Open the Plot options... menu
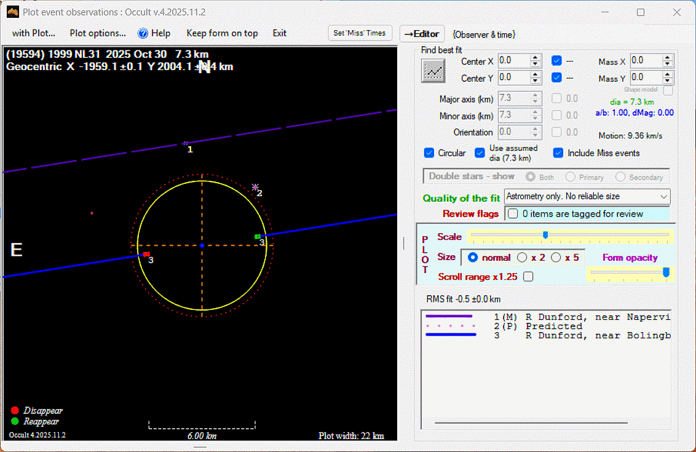Viewport: 696px width, 452px height. point(98,33)
